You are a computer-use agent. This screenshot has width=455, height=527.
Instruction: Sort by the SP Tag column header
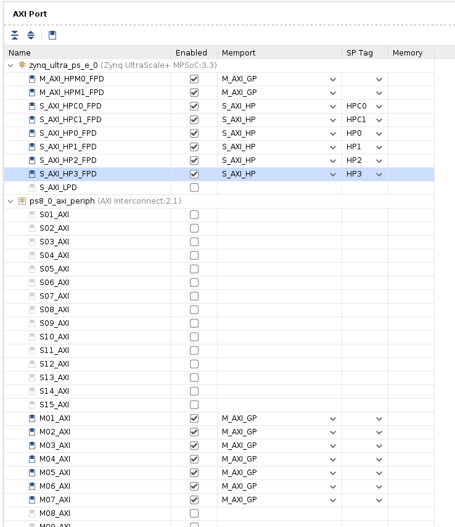(365, 53)
